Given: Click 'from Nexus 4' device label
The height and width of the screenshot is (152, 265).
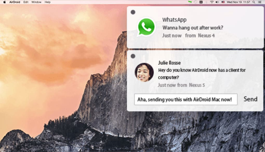Looking at the screenshot, I should pos(200,35).
